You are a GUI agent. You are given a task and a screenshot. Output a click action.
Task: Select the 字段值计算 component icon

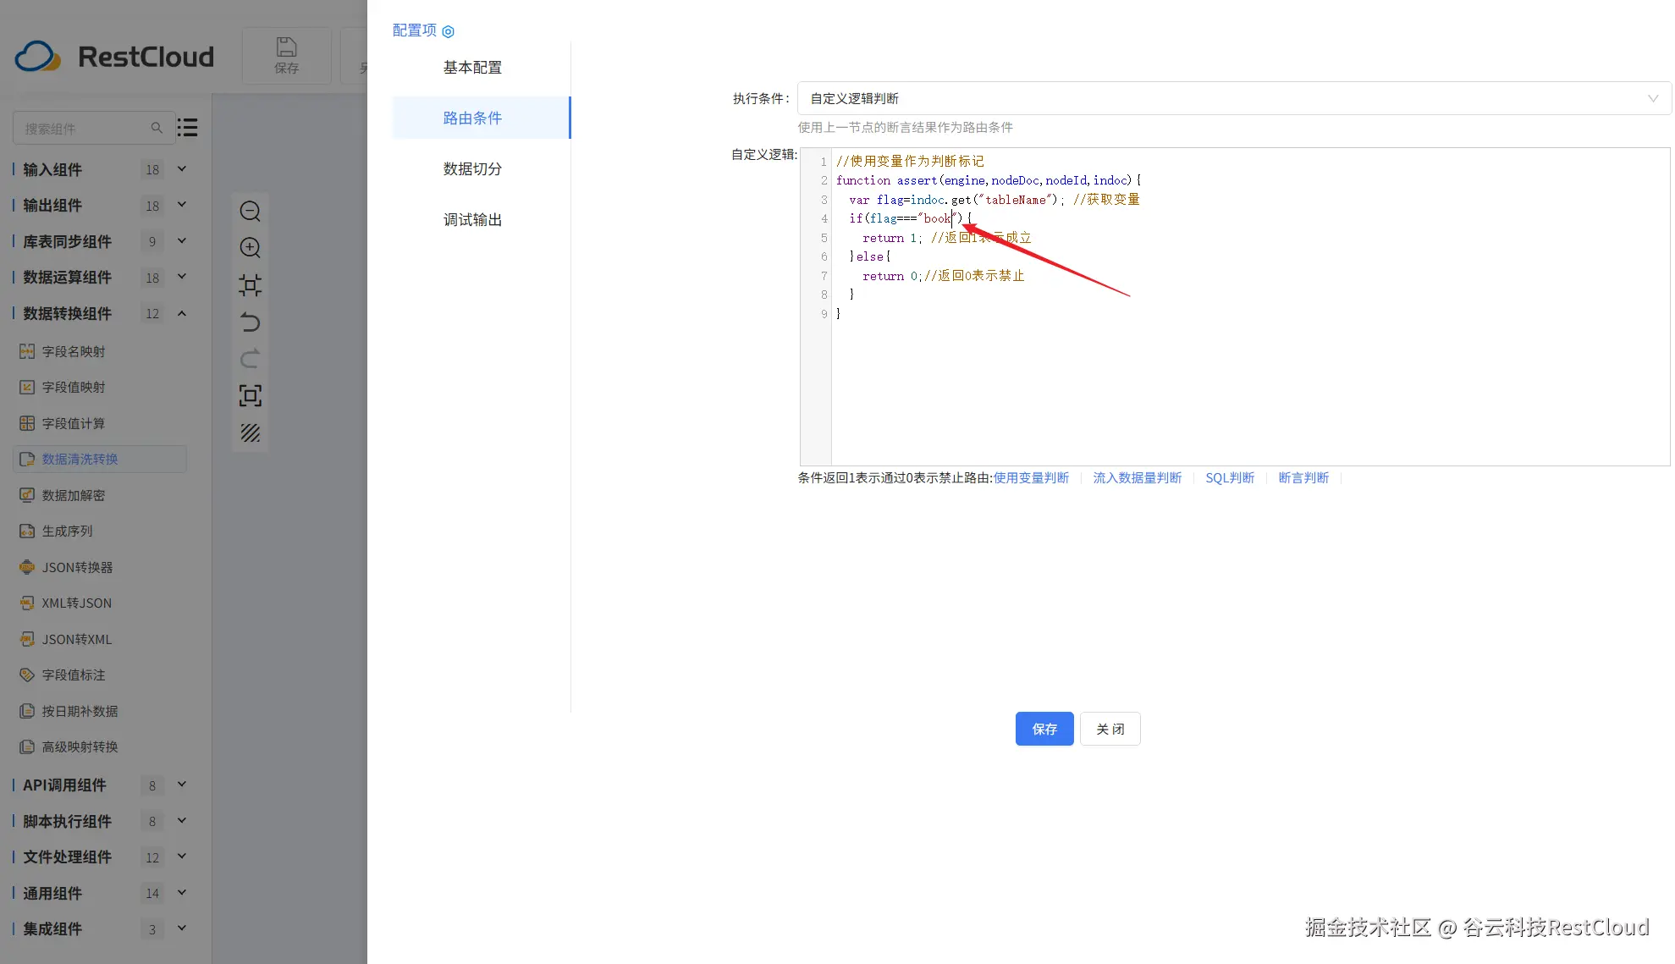(x=27, y=423)
